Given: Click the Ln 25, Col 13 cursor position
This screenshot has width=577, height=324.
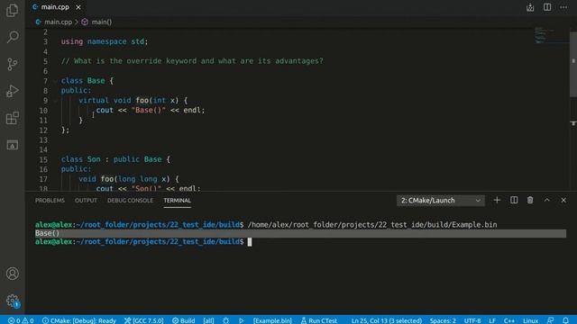Looking at the screenshot, I should tap(387, 320).
